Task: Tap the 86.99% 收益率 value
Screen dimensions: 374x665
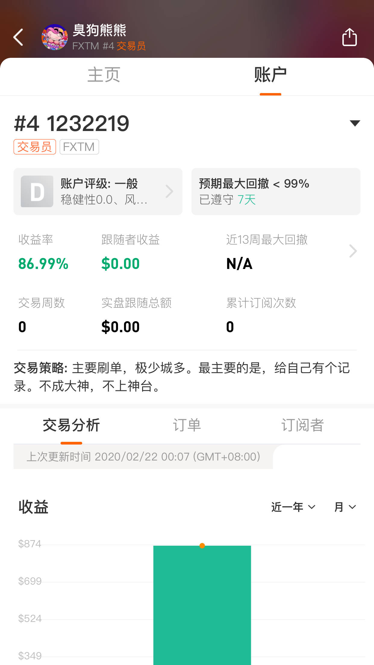Action: (x=43, y=264)
